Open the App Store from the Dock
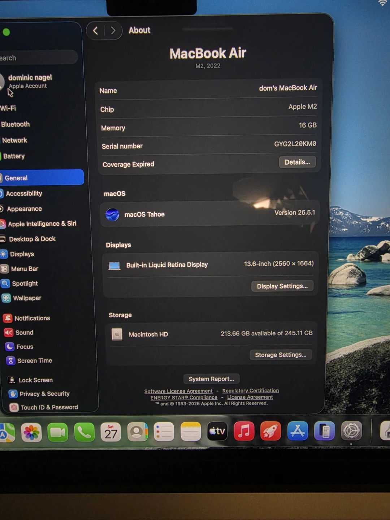Viewport: 390px width, 520px height. tap(298, 431)
